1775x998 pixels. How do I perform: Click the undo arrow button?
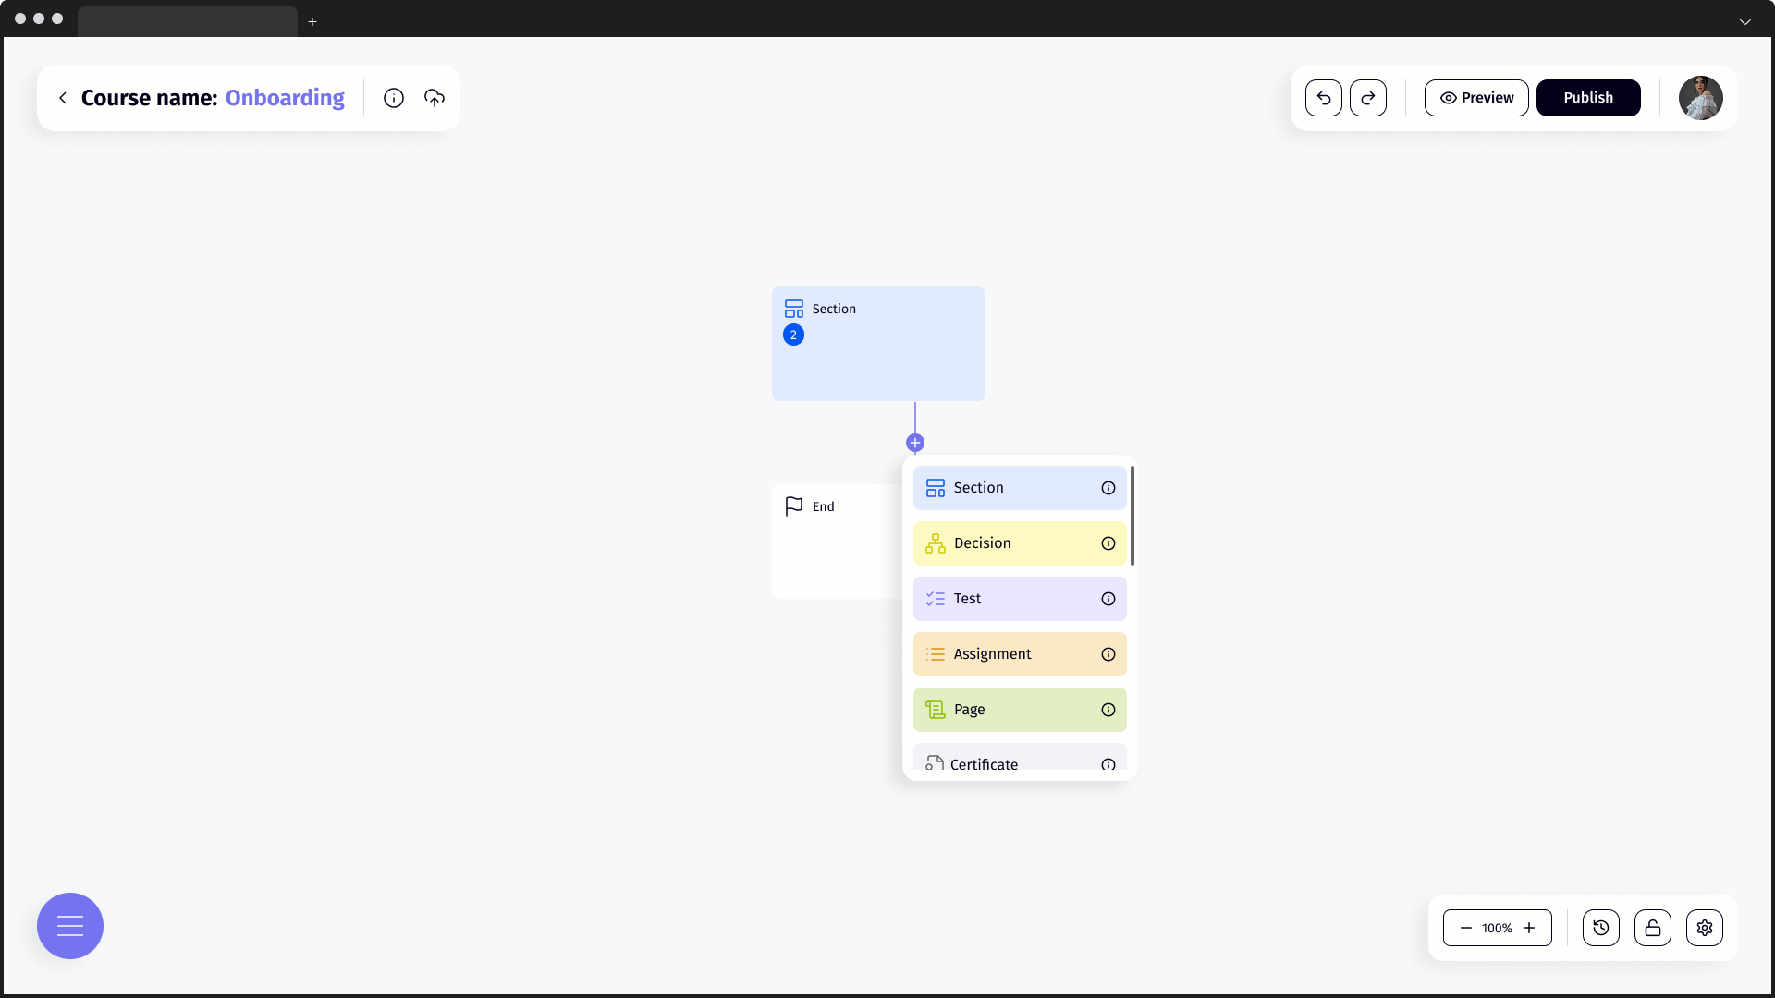point(1323,98)
